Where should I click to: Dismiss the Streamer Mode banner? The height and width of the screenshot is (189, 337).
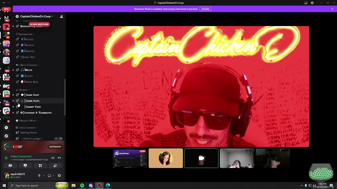click(332, 9)
